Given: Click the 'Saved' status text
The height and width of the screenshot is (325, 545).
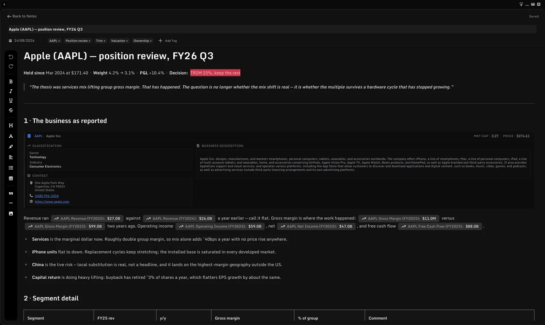Looking at the screenshot, I should coord(534,16).
